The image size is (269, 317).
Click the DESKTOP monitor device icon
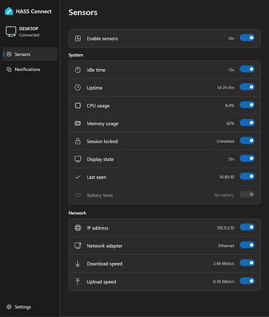11,32
